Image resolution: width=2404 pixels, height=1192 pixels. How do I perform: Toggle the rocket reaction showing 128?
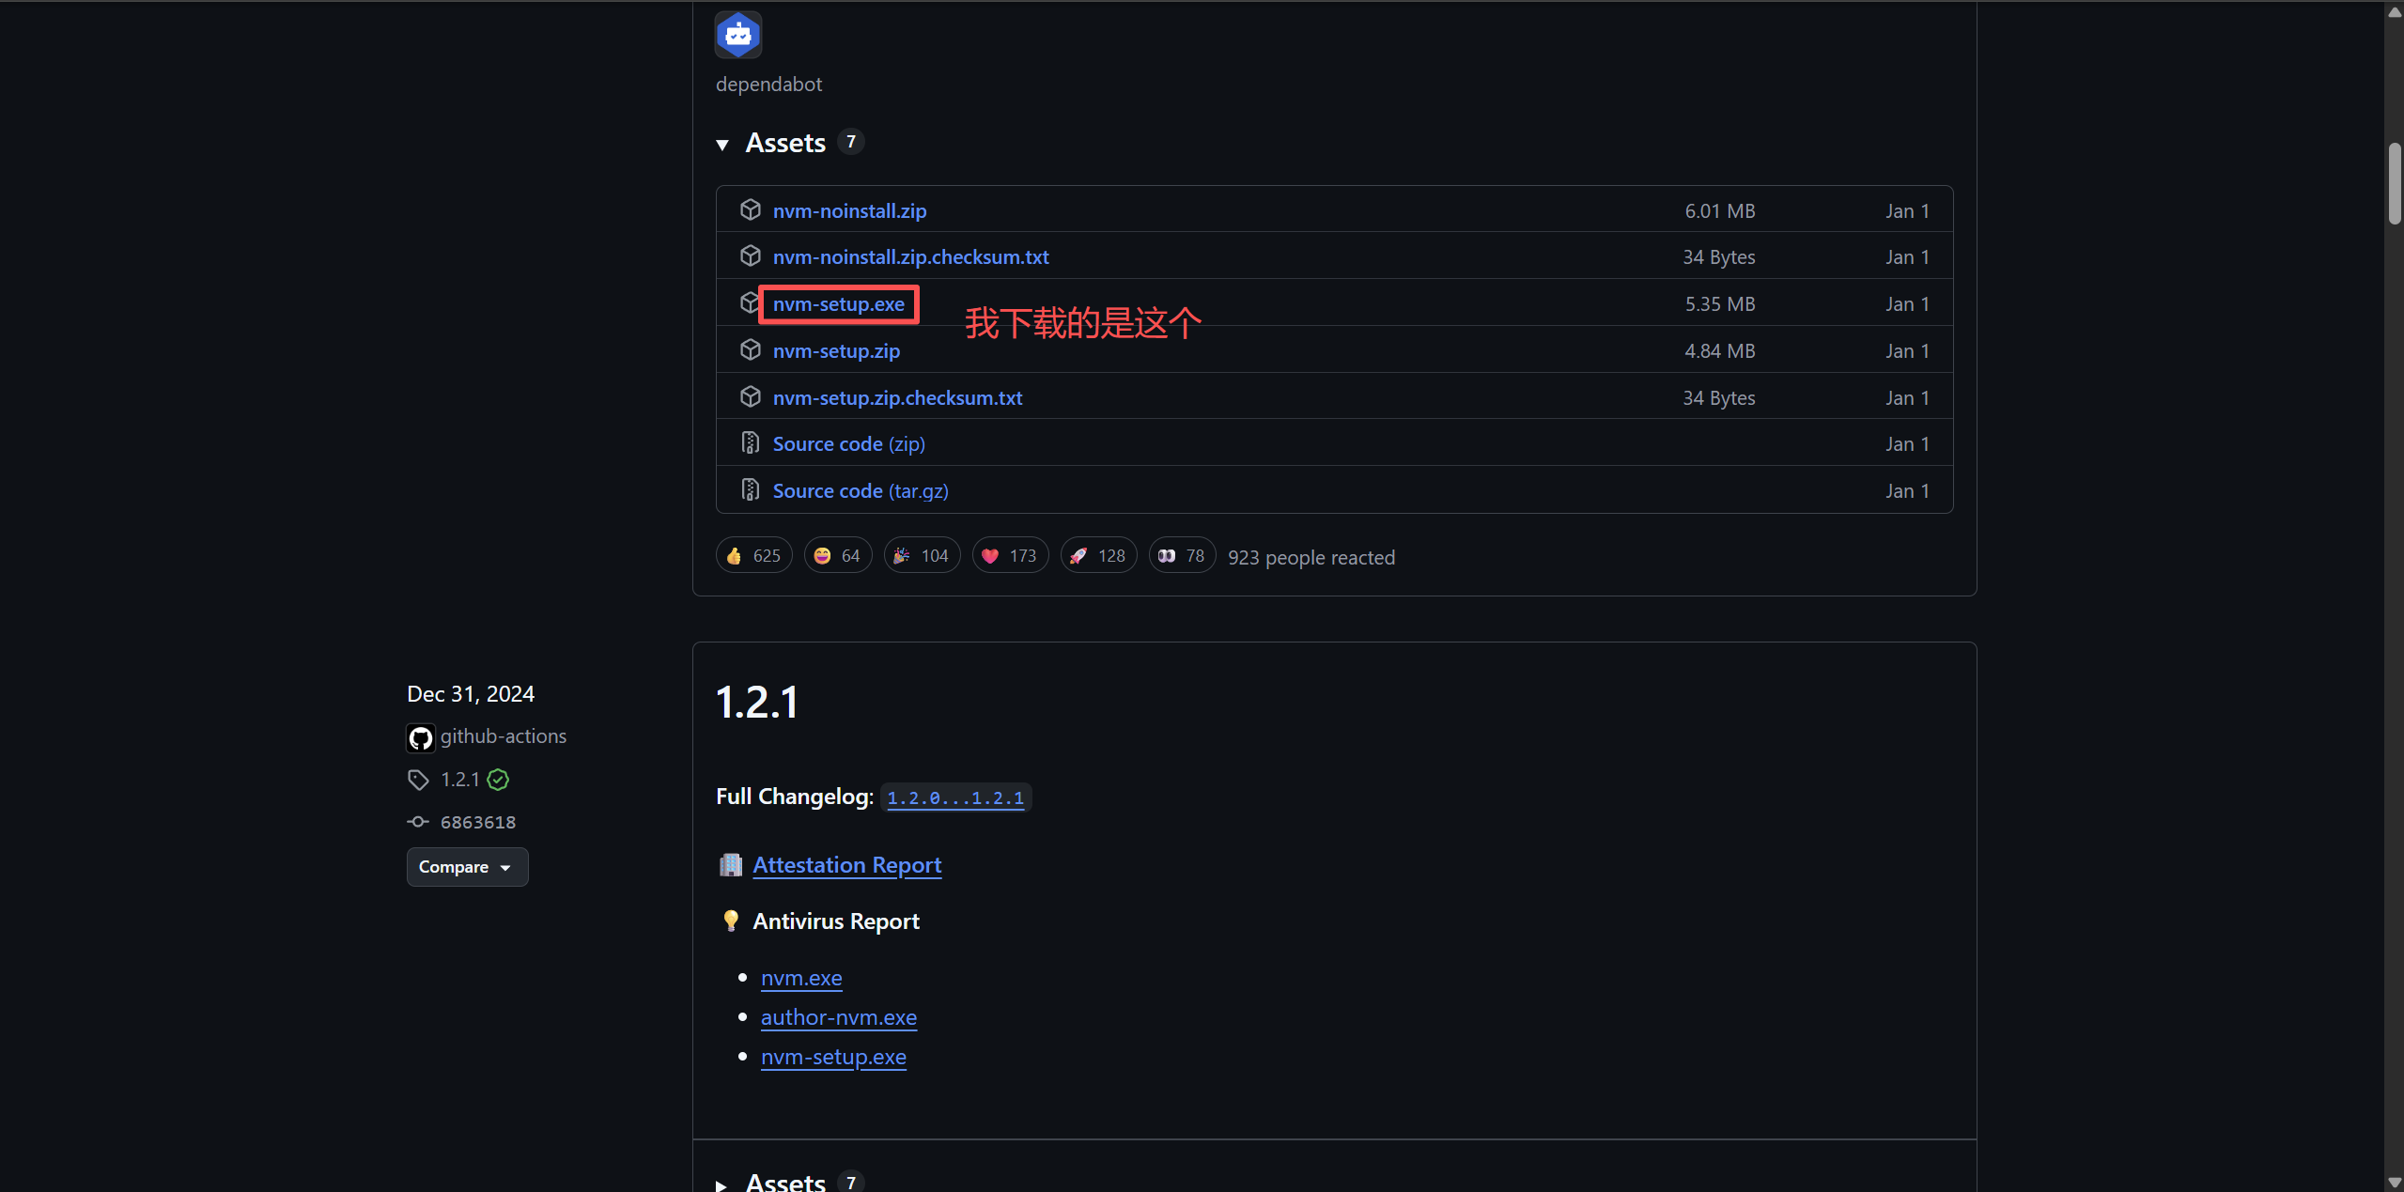coord(1097,554)
